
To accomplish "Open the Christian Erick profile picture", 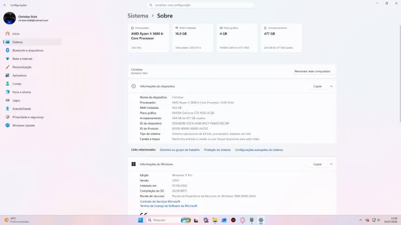I will coord(9,18).
